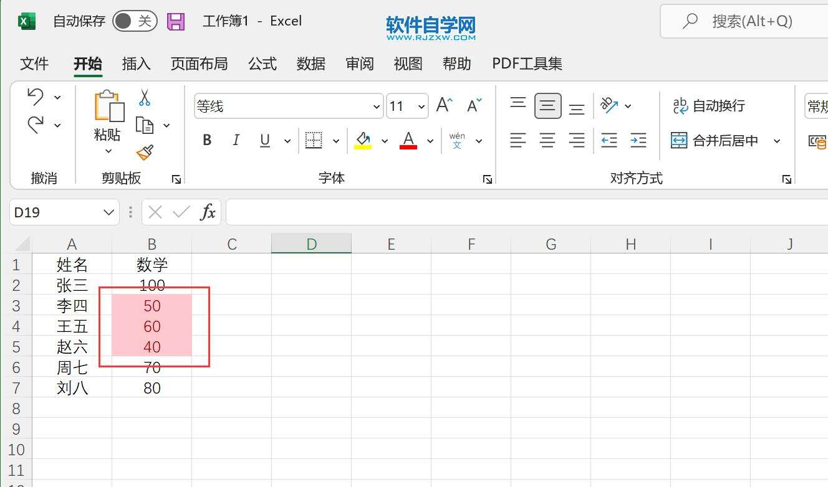Image resolution: width=828 pixels, height=487 pixels.
Task: Switch to the 审阅 tab
Action: (x=360, y=64)
